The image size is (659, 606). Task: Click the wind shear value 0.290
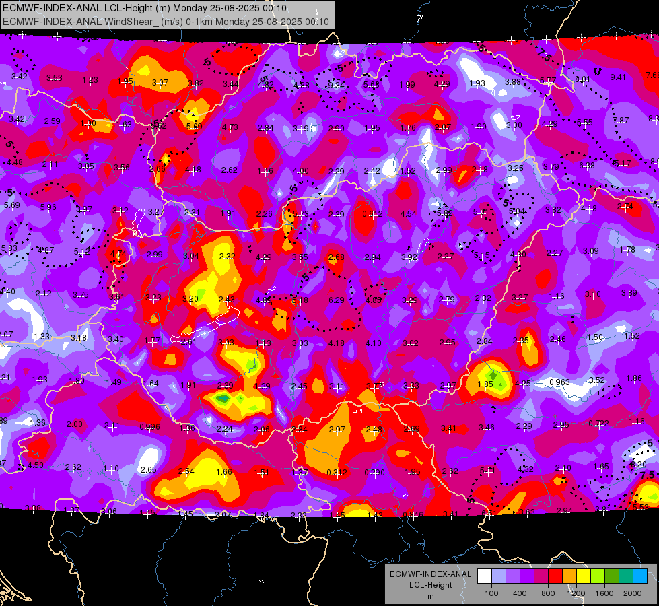374,472
